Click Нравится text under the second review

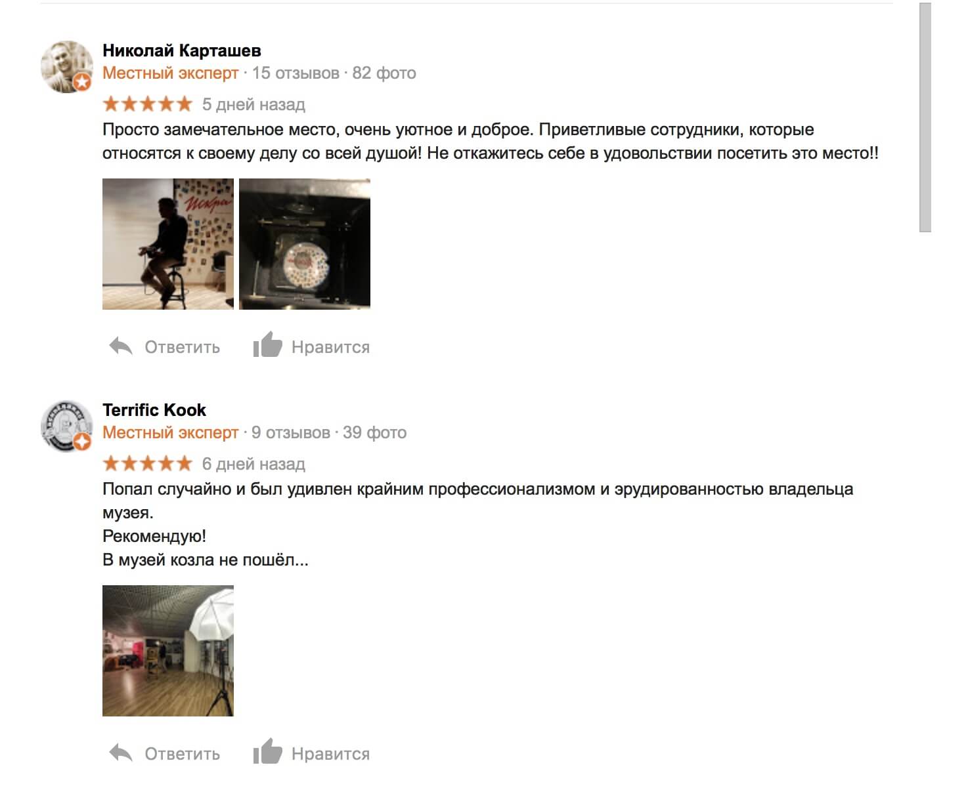pos(330,754)
